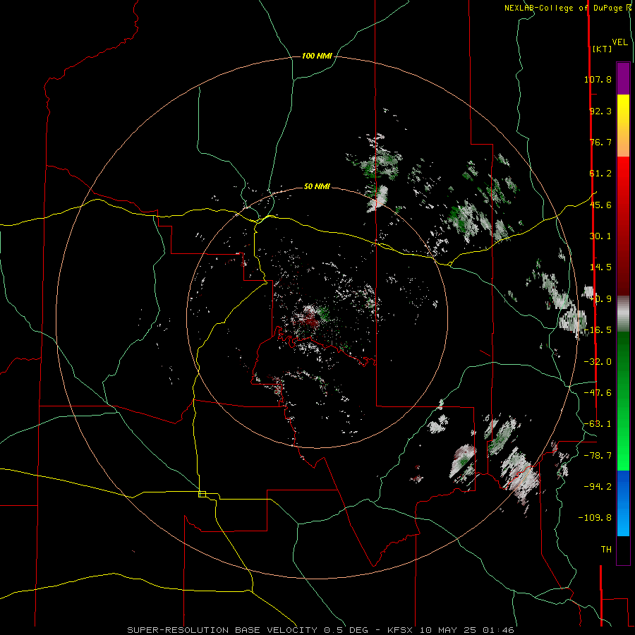Click the 76.7 velocity scale value
Image resolution: width=635 pixels, height=635 pixels.
[600, 142]
